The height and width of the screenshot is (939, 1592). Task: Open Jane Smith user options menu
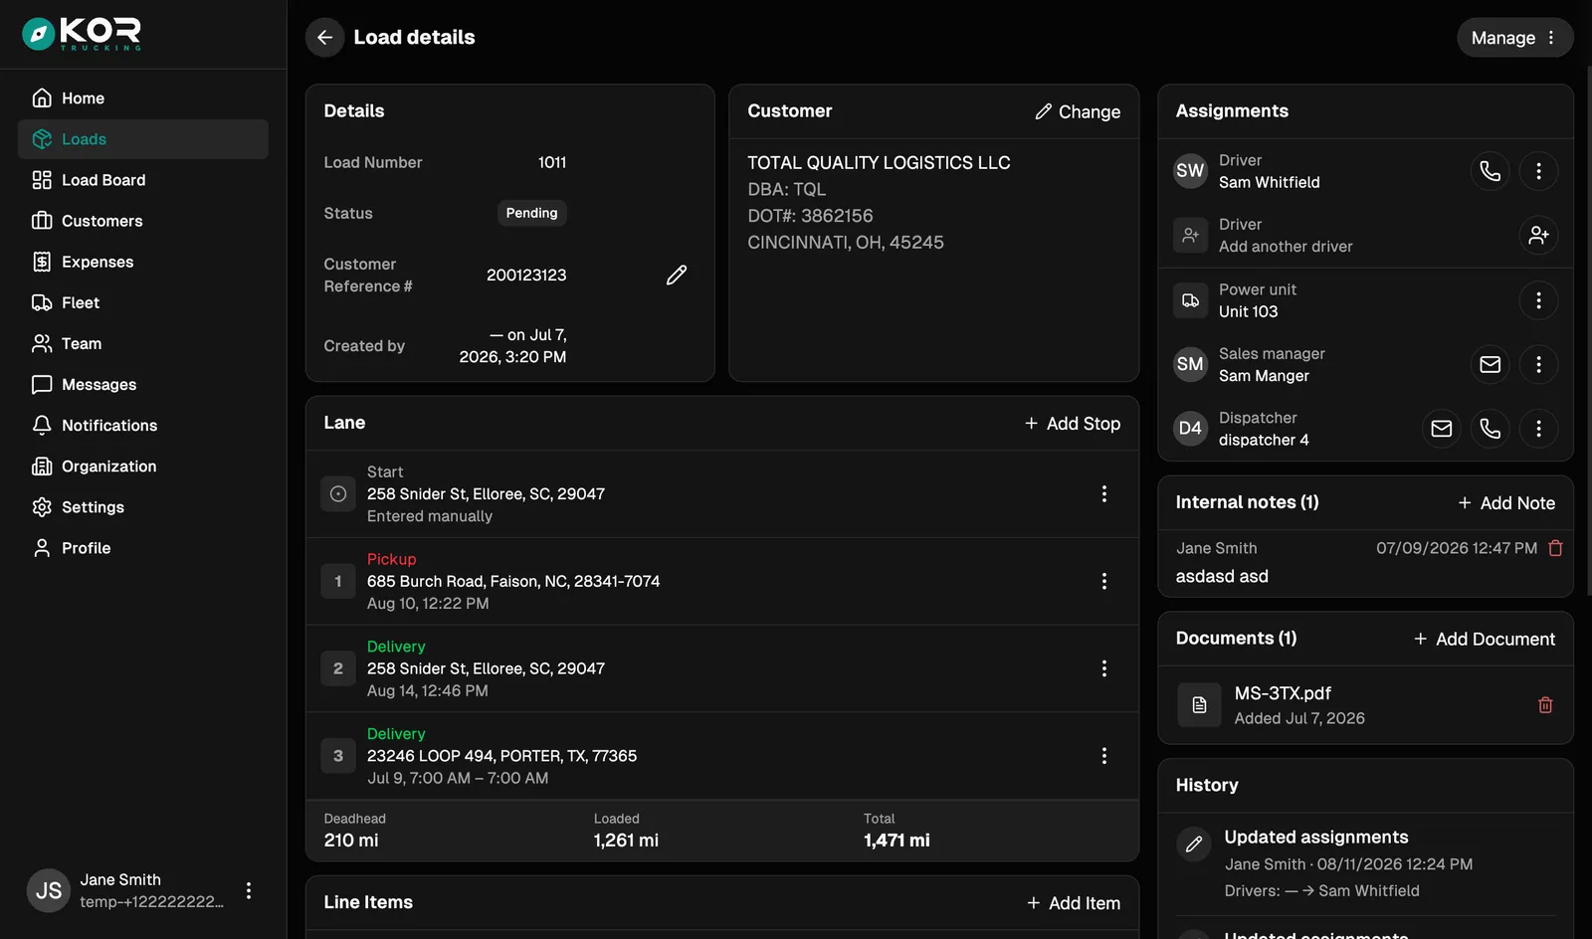click(249, 890)
